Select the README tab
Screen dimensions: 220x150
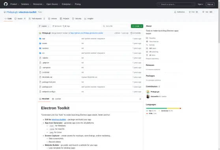[44, 99]
